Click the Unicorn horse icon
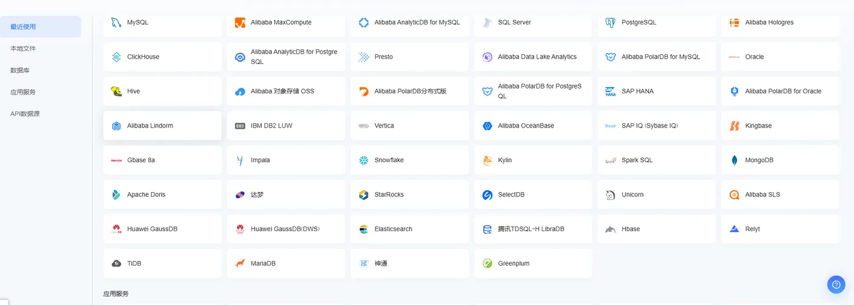This screenshot has height=305, width=854. tap(611, 195)
